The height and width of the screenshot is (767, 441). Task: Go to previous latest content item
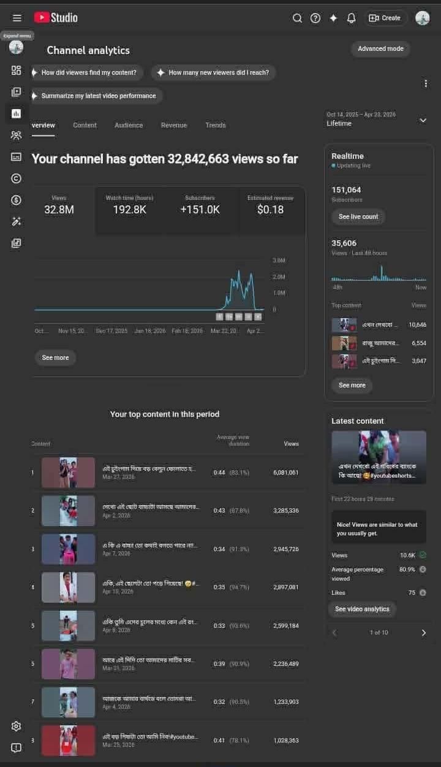(334, 633)
